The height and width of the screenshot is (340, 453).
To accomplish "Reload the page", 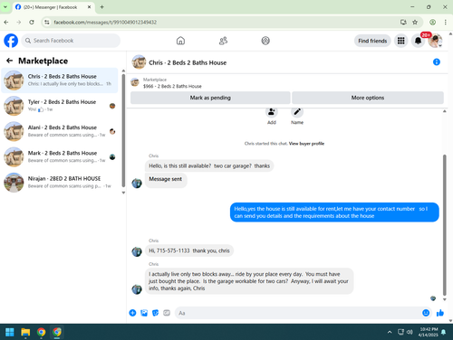I will (x=32, y=22).
